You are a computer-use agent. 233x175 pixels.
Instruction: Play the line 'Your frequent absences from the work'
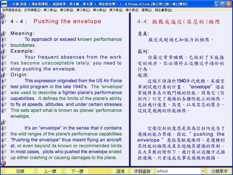click(4, 57)
